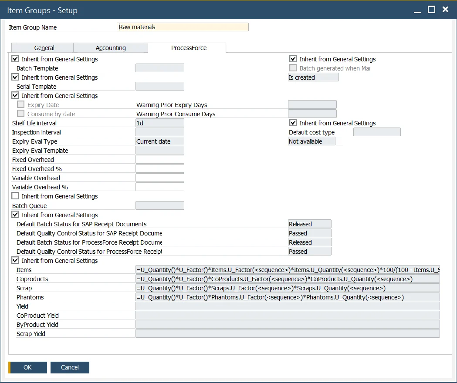Toggle Inherit checkbox above Batch Template
The width and height of the screenshot is (457, 383).
tap(15, 59)
